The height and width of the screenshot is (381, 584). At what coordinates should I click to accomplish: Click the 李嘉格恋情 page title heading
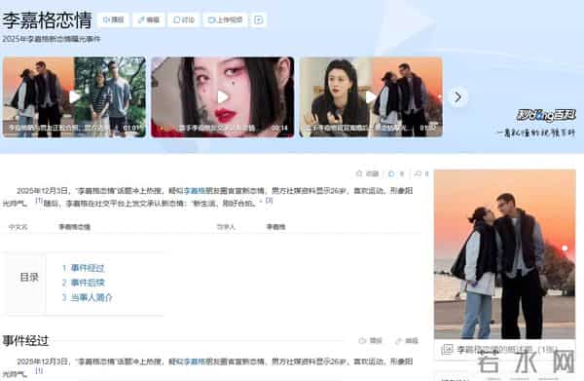tap(47, 20)
